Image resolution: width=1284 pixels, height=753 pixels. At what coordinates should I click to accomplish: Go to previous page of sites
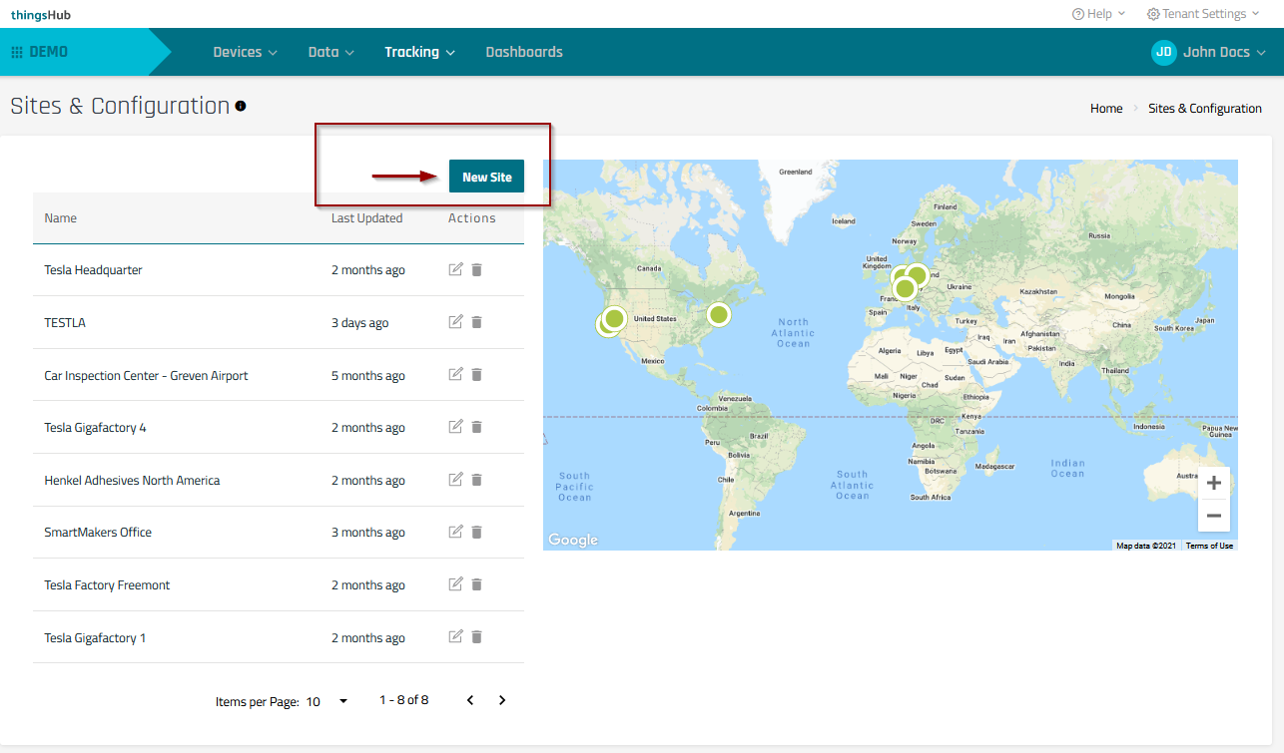pyautogui.click(x=470, y=700)
